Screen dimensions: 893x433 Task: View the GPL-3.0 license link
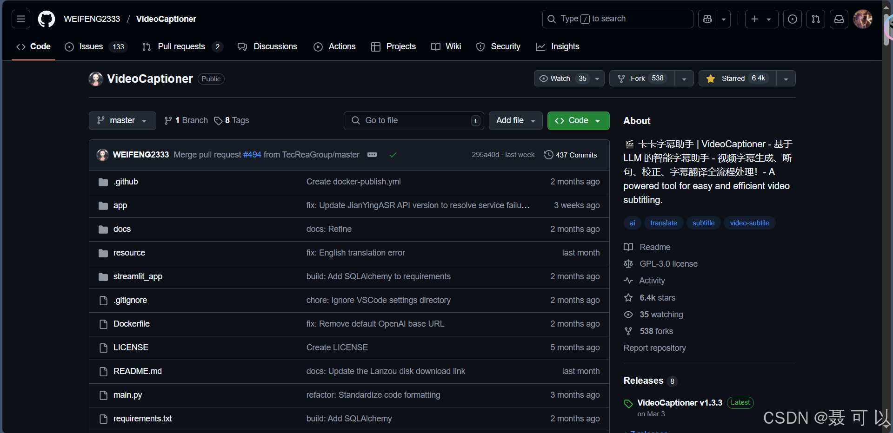pyautogui.click(x=661, y=264)
